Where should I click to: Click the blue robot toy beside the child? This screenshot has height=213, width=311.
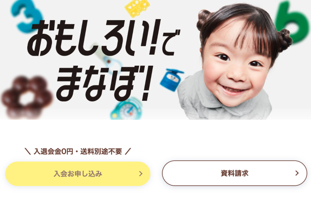[x=172, y=80]
